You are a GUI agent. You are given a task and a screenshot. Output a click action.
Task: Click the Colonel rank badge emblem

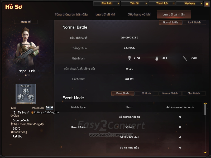point(26,94)
